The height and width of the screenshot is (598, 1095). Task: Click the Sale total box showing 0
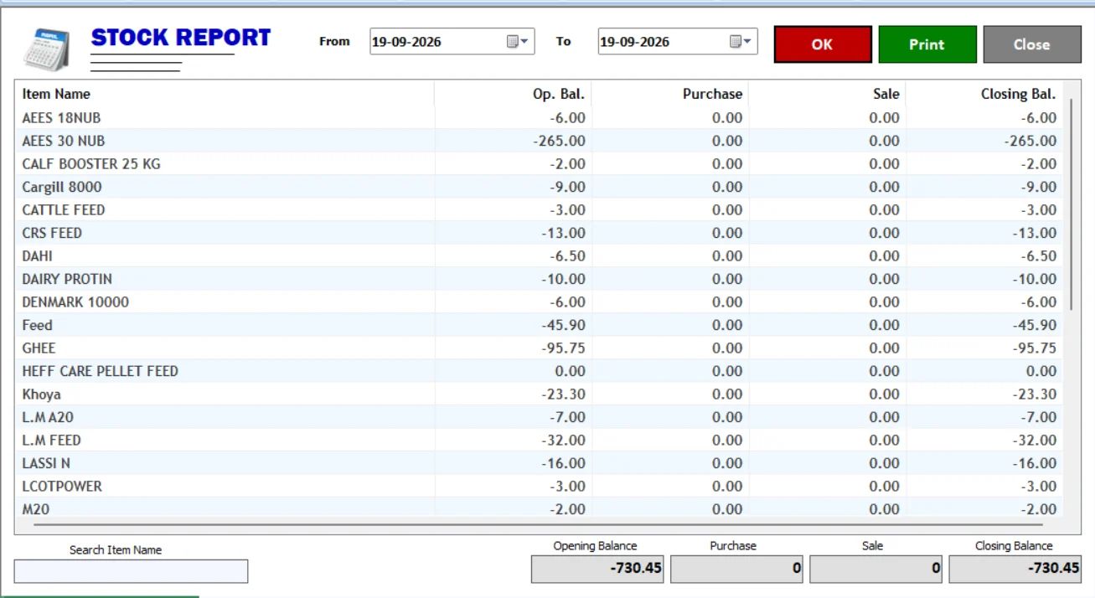[875, 569]
